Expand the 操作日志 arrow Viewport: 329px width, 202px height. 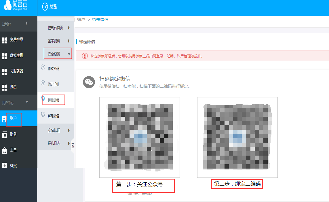coord(69,144)
